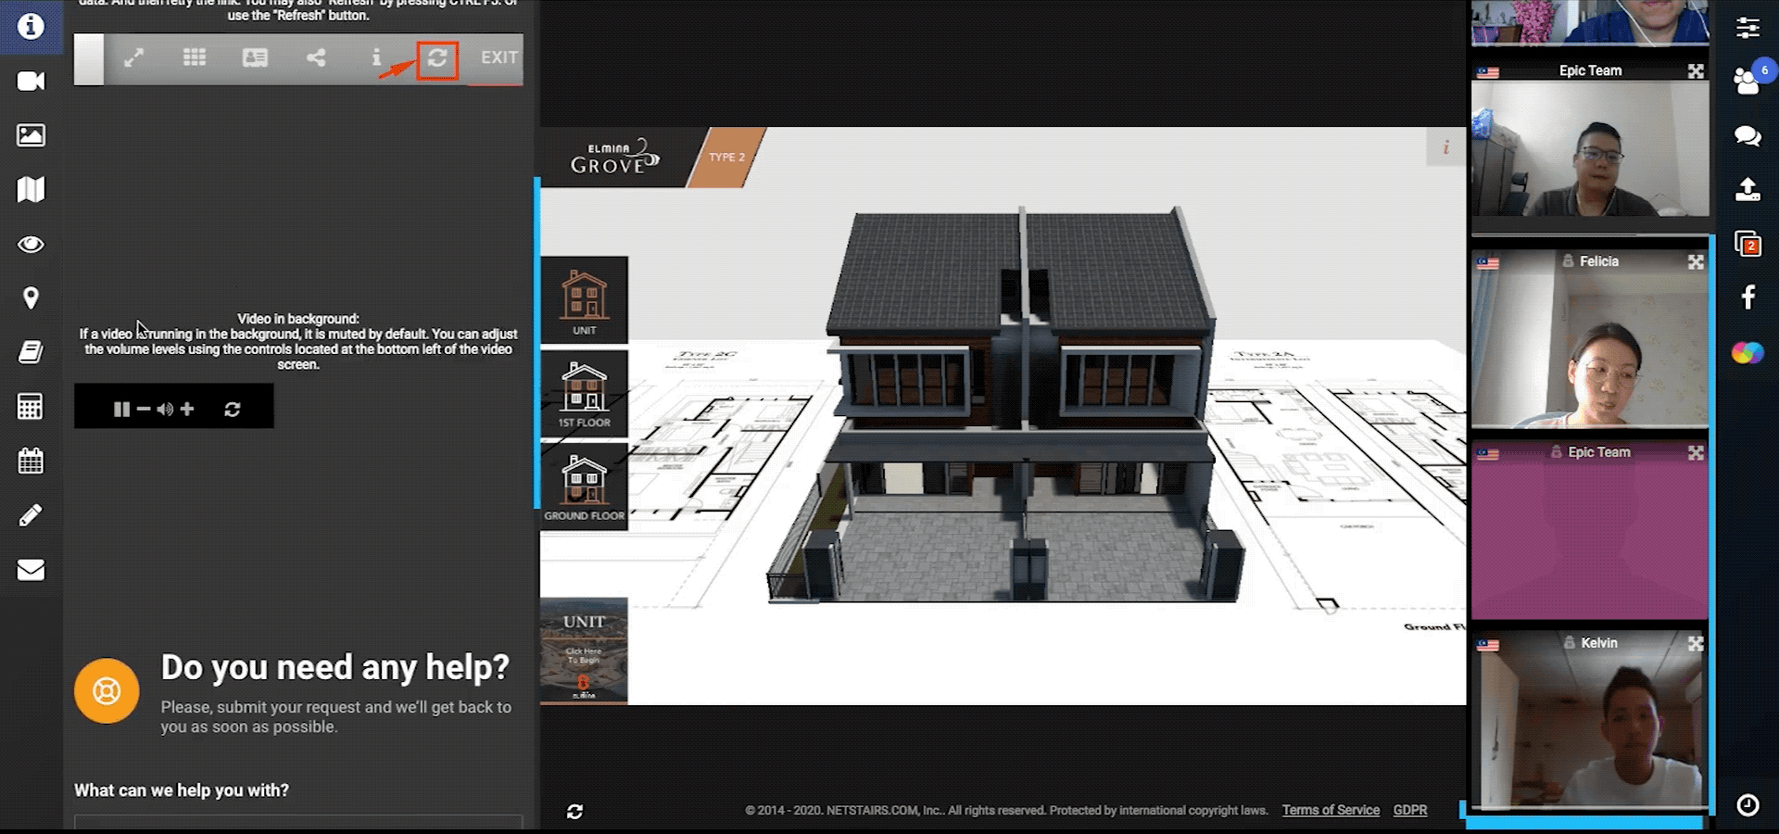Click the share icon in help toolbar
This screenshot has width=1779, height=834.
click(x=316, y=57)
